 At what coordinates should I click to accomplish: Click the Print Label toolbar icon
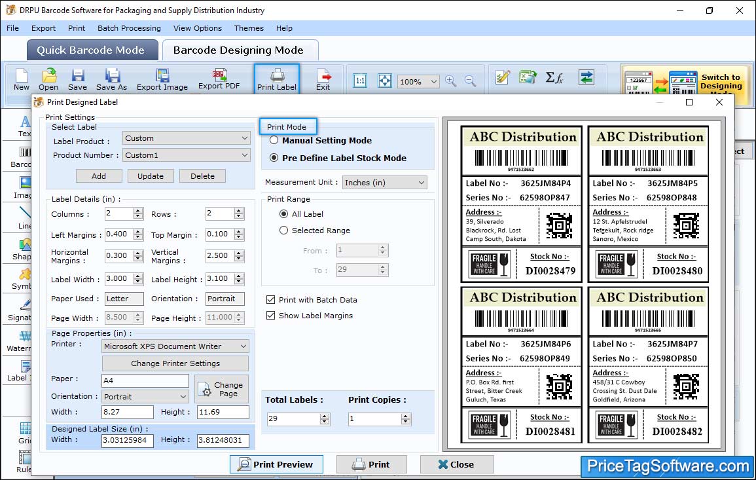tap(277, 79)
